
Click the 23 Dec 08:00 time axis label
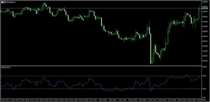(201, 100)
